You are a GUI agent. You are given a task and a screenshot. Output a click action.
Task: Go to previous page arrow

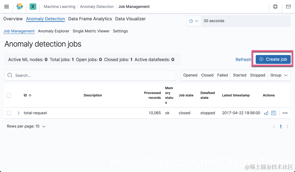click(x=274, y=126)
